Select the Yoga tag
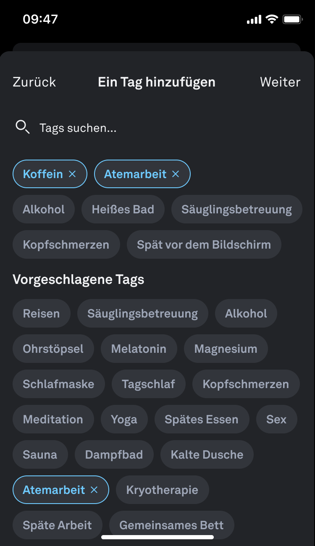315x546 pixels. tap(124, 419)
